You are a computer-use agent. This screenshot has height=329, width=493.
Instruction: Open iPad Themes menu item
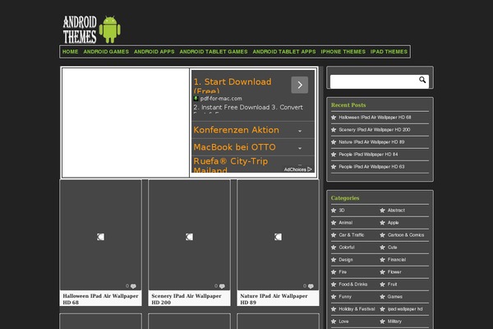(389, 52)
